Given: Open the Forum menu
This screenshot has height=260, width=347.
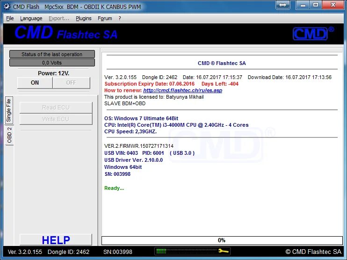Looking at the screenshot, I should pos(105,18).
